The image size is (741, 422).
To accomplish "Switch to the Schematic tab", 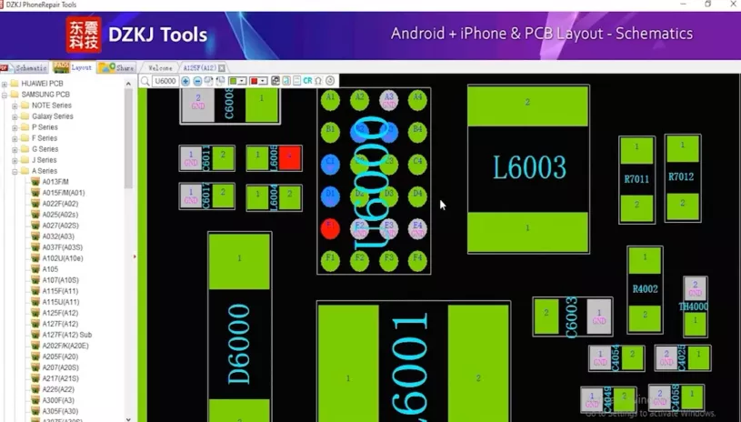I will [25, 68].
